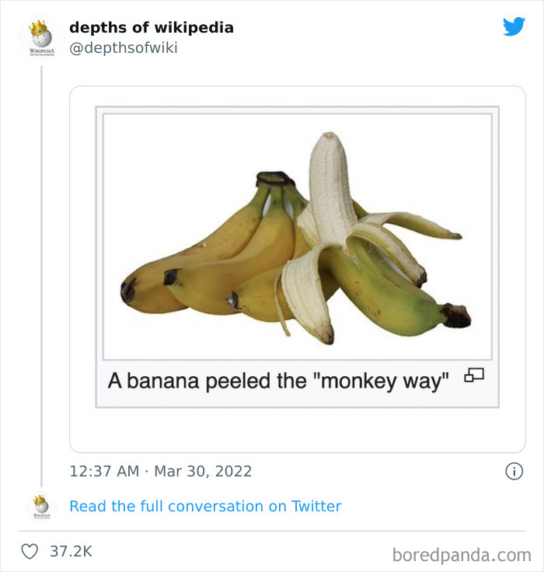Image resolution: width=544 pixels, height=572 pixels.
Task: Click the caption A banana peeled the "monkey way"
Action: (279, 382)
